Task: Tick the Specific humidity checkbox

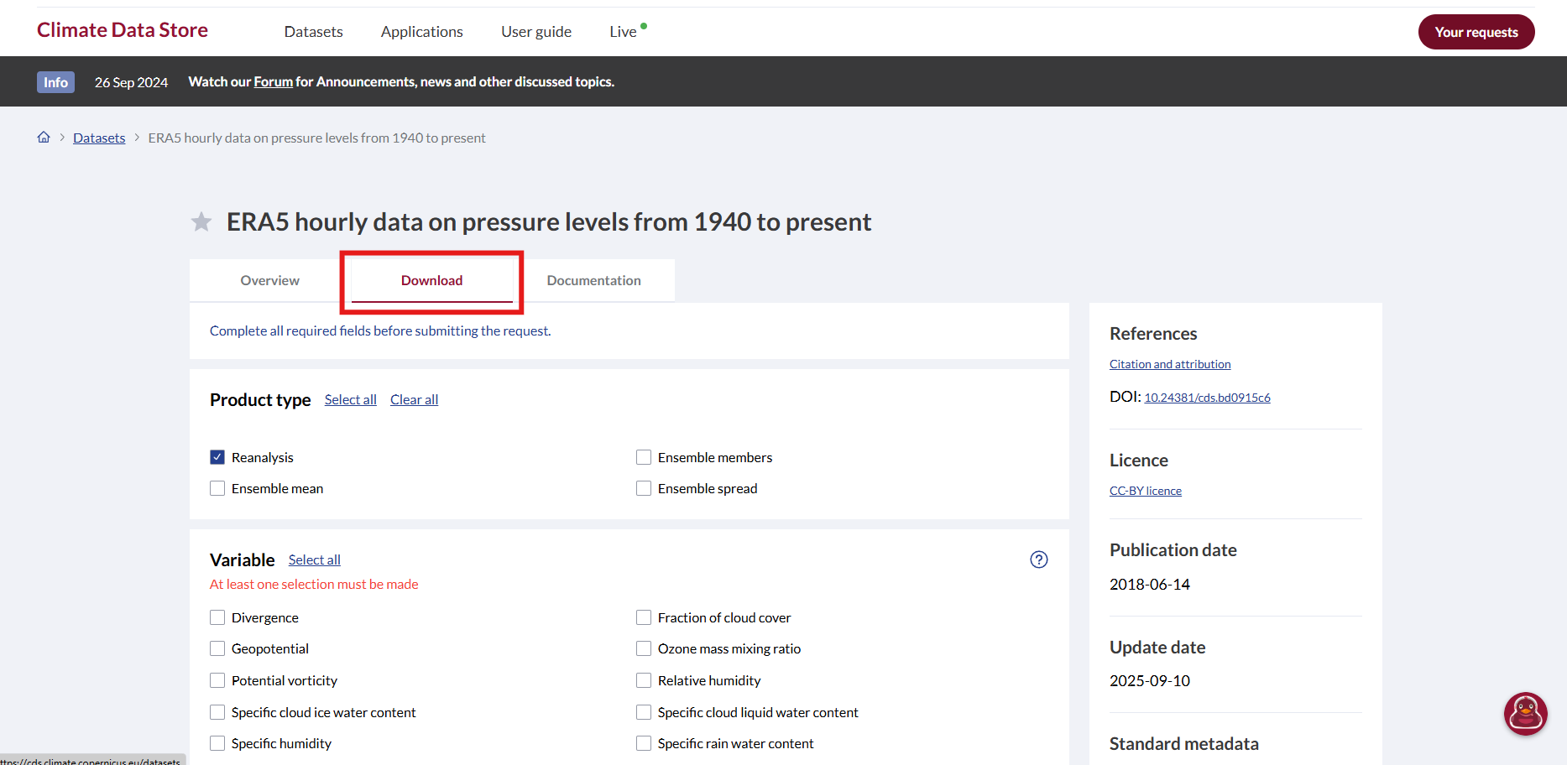Action: tap(217, 743)
